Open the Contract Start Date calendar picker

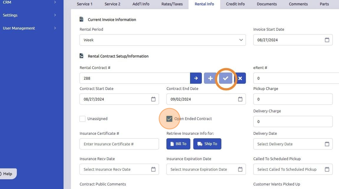(x=153, y=99)
